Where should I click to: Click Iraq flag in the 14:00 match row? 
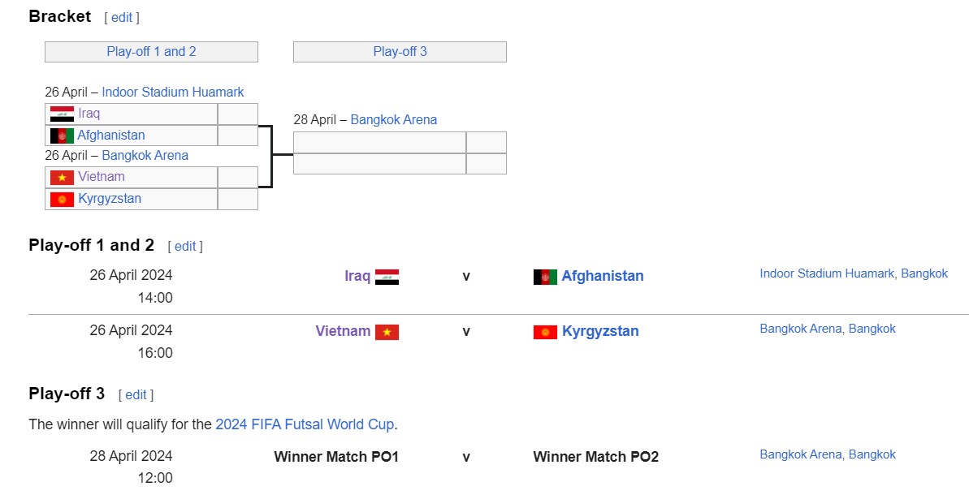click(x=387, y=278)
